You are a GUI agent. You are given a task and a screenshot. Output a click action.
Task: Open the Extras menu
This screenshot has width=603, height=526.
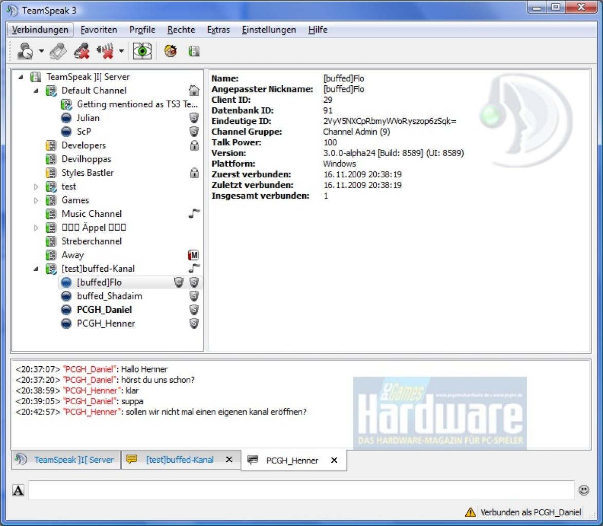pos(218,30)
